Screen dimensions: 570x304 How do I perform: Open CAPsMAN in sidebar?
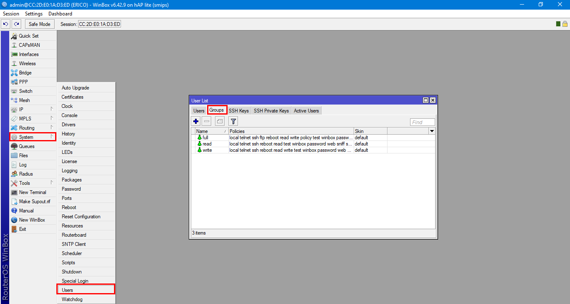coord(33,45)
